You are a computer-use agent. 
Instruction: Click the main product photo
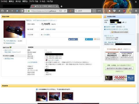(x=14, y=29)
